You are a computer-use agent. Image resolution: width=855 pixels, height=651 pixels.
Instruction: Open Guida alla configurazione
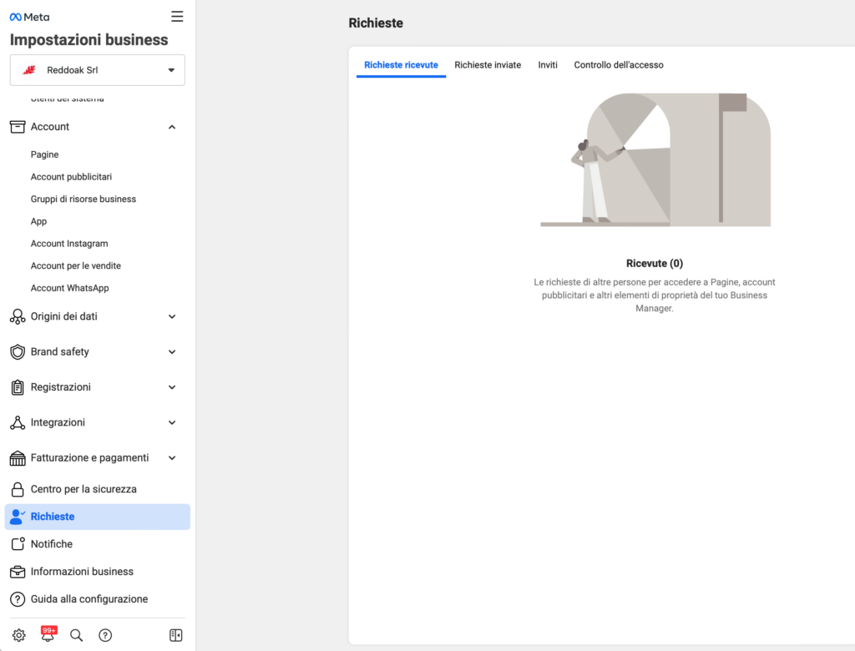89,599
